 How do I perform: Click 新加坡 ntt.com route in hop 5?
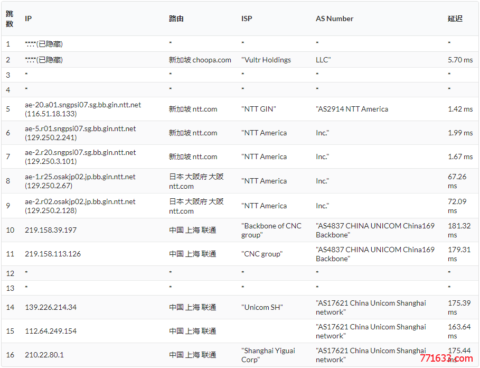[193, 109]
